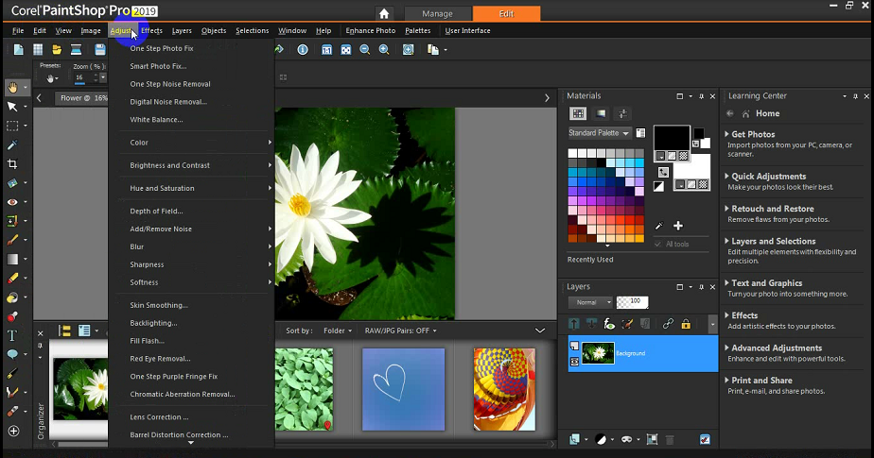Open the Zoom percent dropdown arrow
The image size is (874, 458).
103,77
